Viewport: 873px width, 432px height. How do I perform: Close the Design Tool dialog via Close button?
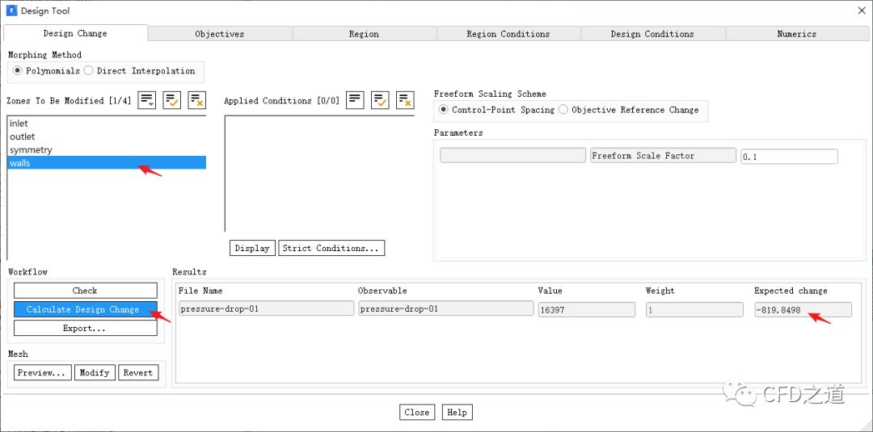(x=417, y=412)
